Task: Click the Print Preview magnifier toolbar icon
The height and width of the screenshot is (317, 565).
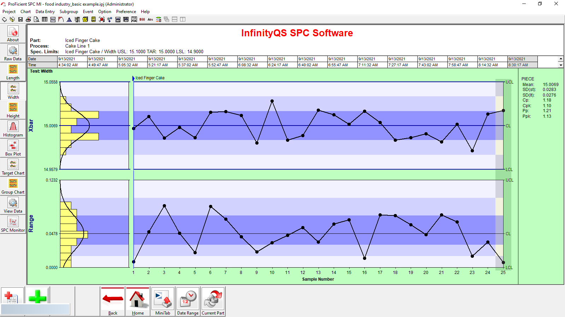Action: [x=36, y=19]
